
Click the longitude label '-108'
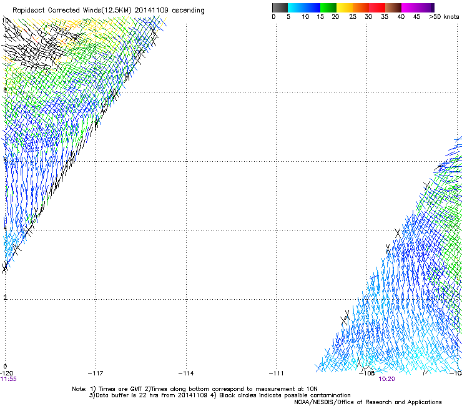click(x=367, y=374)
